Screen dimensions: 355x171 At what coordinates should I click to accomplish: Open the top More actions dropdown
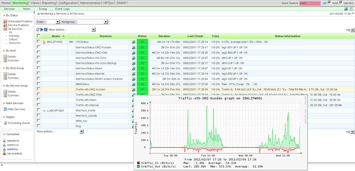93,30
